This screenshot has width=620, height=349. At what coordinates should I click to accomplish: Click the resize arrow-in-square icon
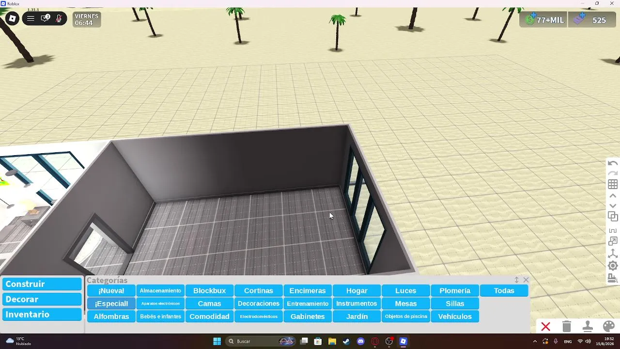pos(613,241)
